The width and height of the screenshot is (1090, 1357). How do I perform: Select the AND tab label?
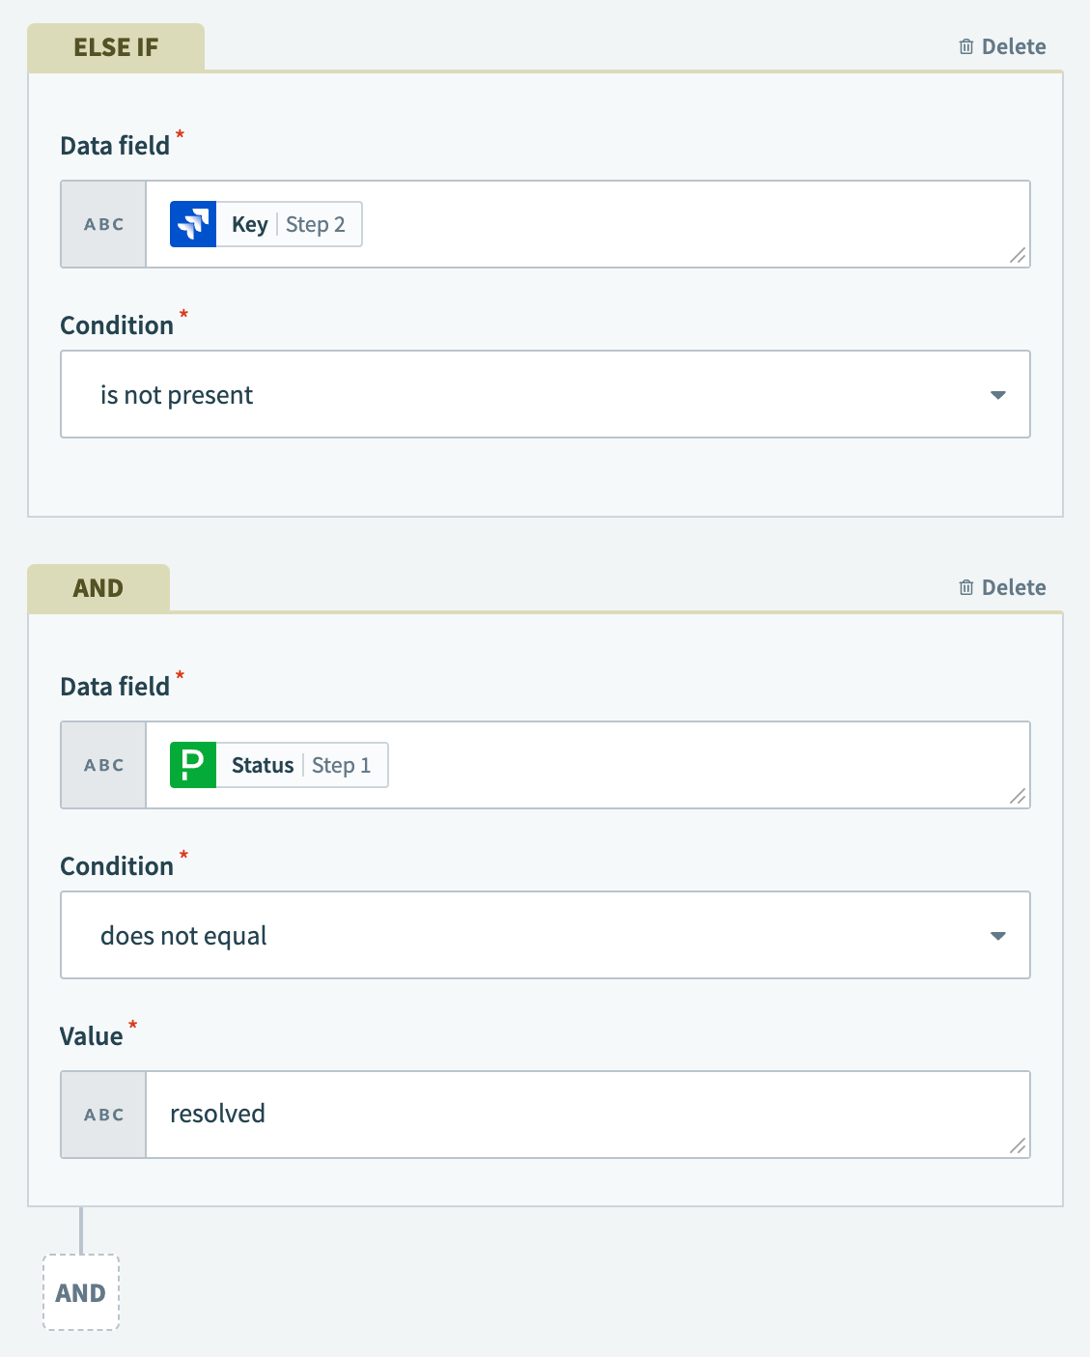click(99, 586)
